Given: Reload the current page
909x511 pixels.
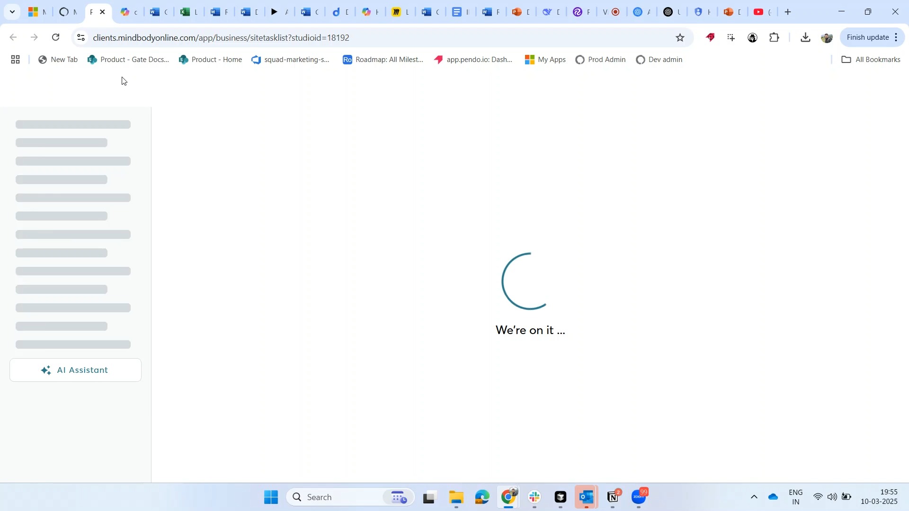Looking at the screenshot, I should [x=56, y=37].
